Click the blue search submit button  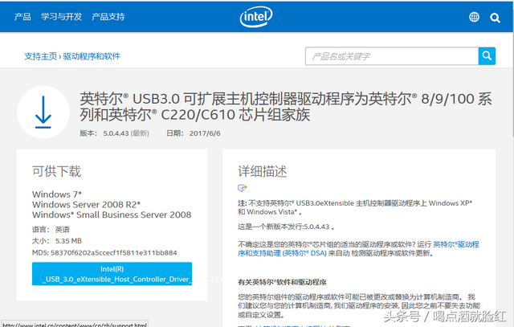[487, 56]
